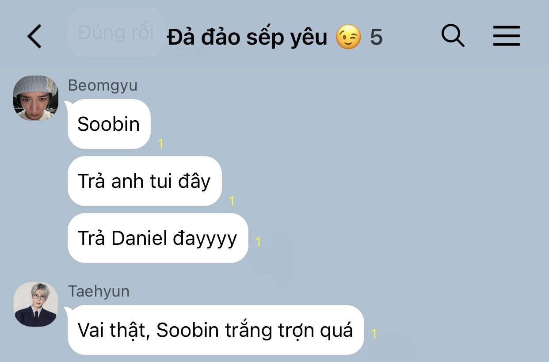The image size is (549, 362).
Task: Open the group title Đả đảo sếp yêu
Action: click(x=247, y=37)
